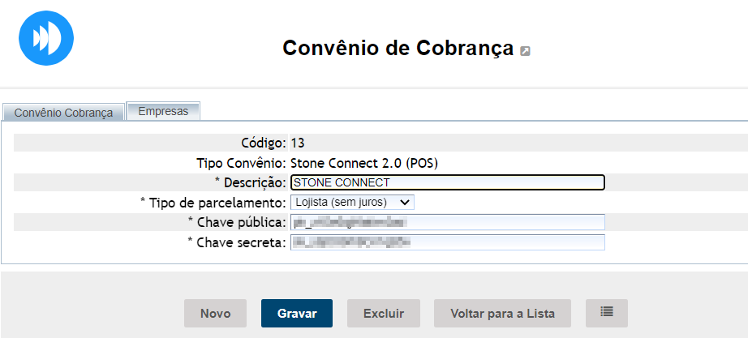Image resolution: width=748 pixels, height=338 pixels.
Task: Click the Código value 13
Action: pyautogui.click(x=297, y=143)
